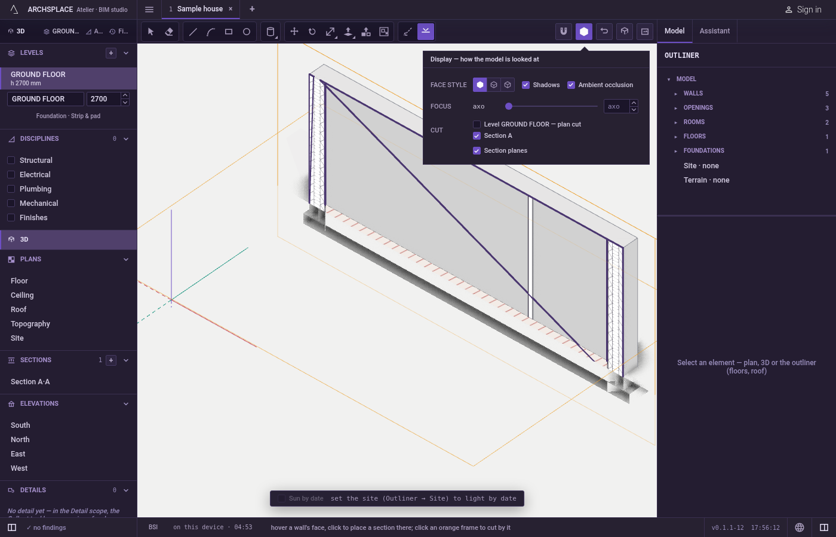Open the globe language icon

(x=800, y=527)
